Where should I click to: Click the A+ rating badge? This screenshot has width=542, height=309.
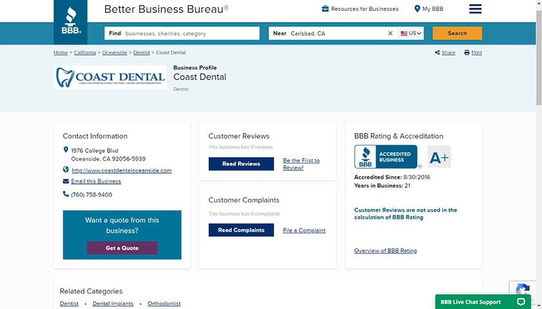click(439, 157)
